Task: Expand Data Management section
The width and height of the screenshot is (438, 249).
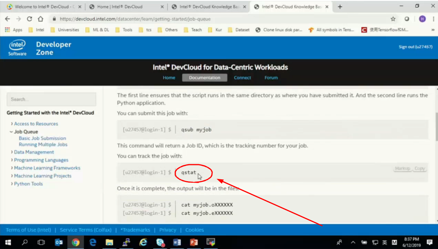Action: point(32,152)
